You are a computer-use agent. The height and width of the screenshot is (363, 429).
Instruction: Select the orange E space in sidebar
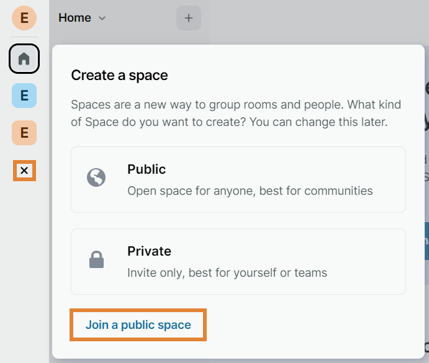(x=24, y=133)
